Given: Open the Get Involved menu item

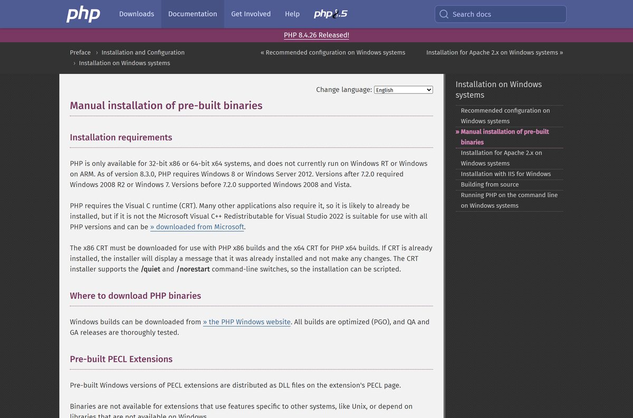Looking at the screenshot, I should point(251,14).
